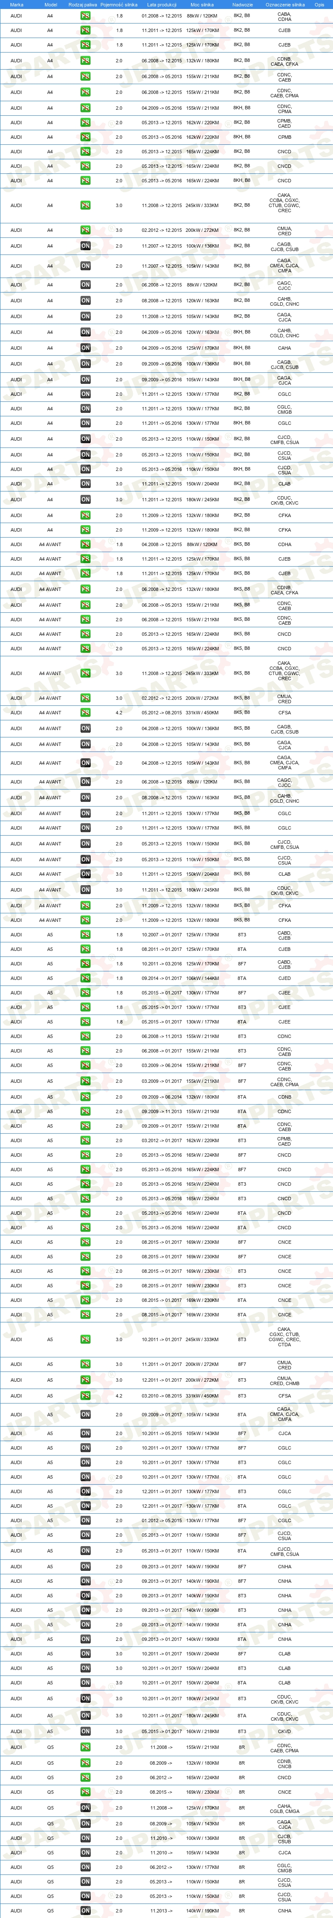The image size is (333, 1918).
Task: Select the 4.2 capacity cell in A4 AVANT row
Action: pos(119,713)
